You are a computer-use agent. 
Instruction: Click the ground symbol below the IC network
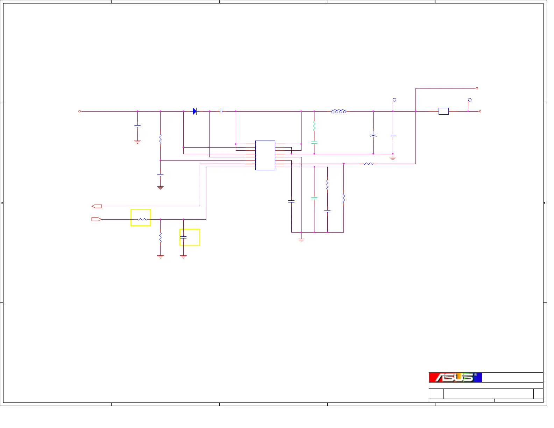tap(301, 240)
